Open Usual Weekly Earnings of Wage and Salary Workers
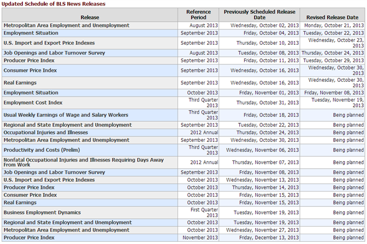This screenshot has height=244, width=367. [66, 115]
